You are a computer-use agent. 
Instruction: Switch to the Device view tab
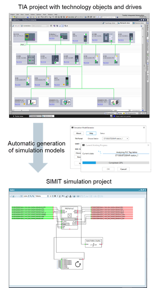[138, 23]
